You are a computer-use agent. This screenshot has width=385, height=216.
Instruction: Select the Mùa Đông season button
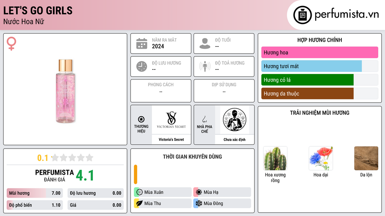222,203
